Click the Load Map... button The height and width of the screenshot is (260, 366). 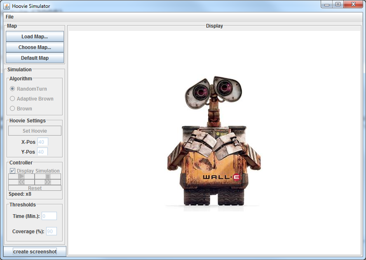(35, 37)
